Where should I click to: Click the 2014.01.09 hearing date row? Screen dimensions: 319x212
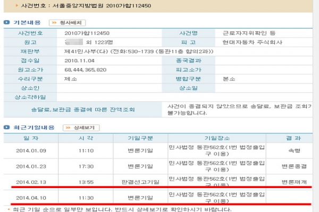point(158,150)
